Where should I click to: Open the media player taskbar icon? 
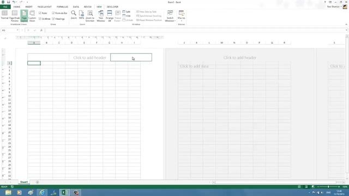(x=20, y=192)
